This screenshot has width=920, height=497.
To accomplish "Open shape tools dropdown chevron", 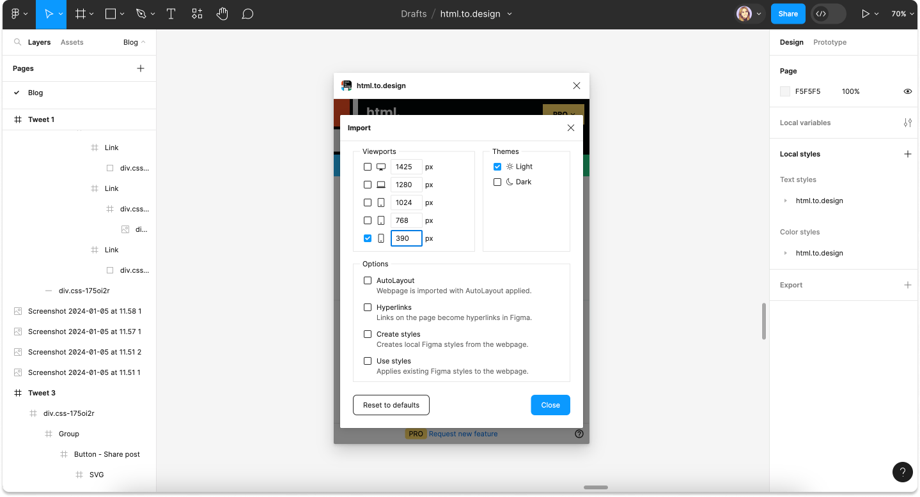I will tap(122, 14).
